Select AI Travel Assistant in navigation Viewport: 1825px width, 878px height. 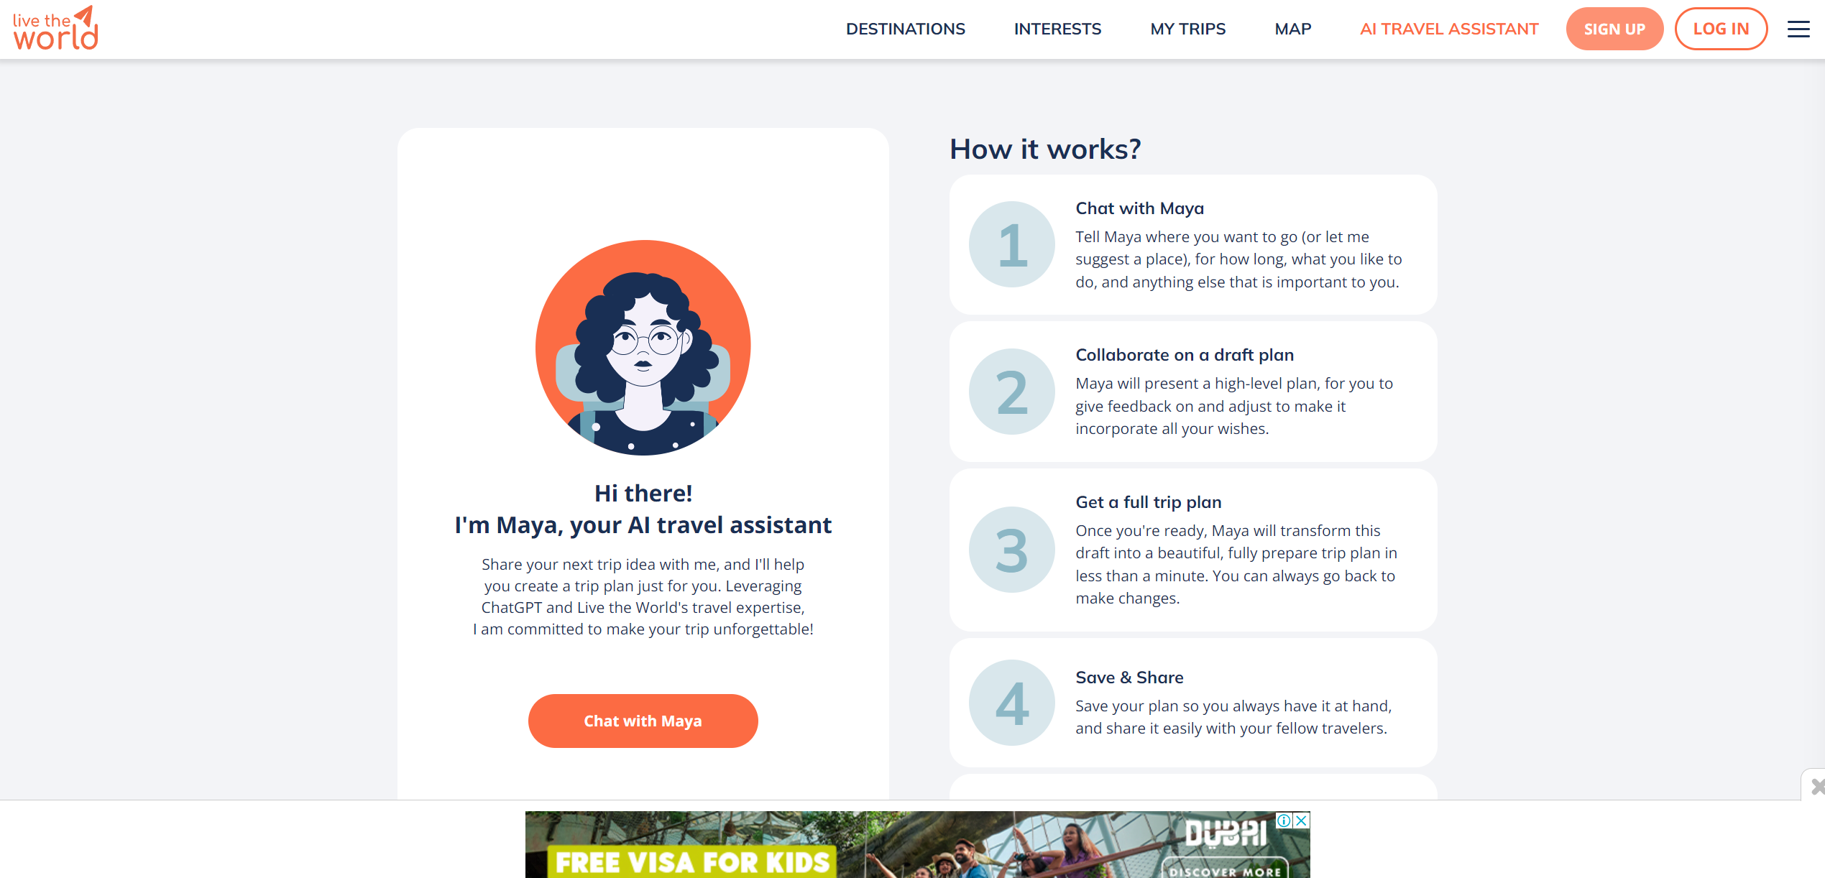coord(1449,29)
